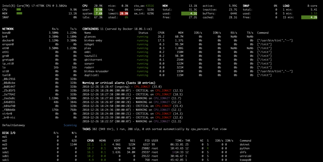
Task: Select the radarr container name
Action: (x=89, y=67)
